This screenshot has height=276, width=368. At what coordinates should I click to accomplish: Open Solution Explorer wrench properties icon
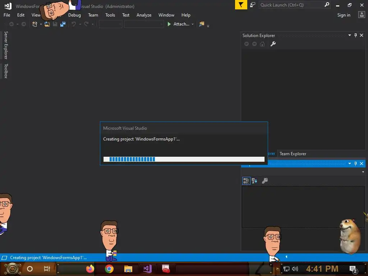[273, 44]
